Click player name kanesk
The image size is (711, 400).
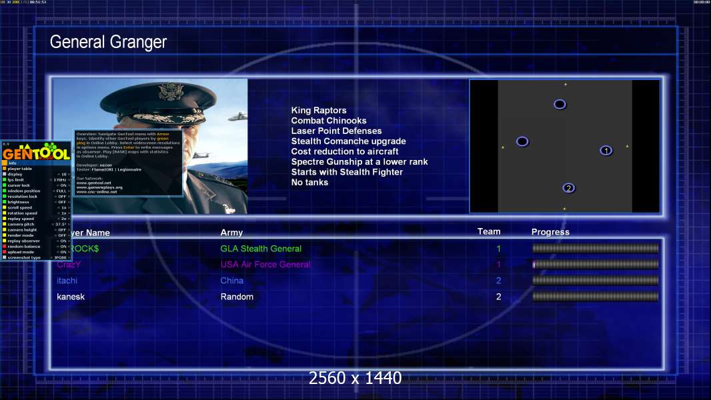click(x=71, y=297)
